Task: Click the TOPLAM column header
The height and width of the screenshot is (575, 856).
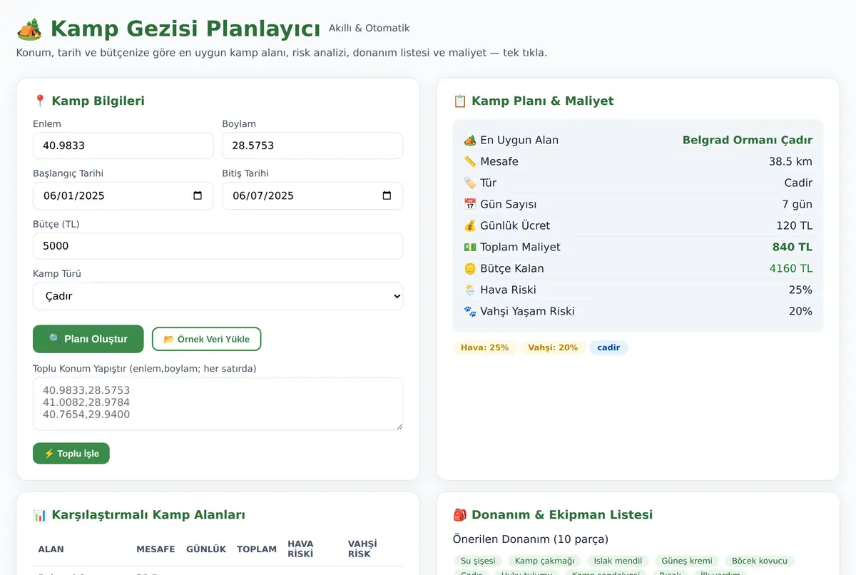Action: 257,549
